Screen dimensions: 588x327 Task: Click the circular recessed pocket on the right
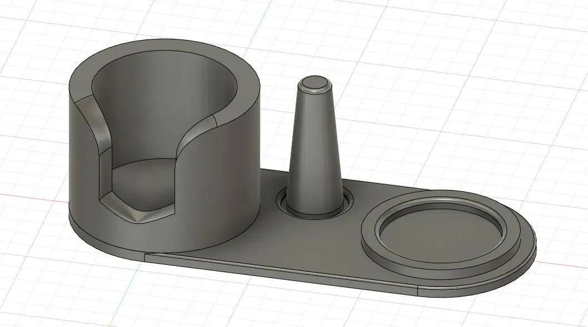[433, 233]
